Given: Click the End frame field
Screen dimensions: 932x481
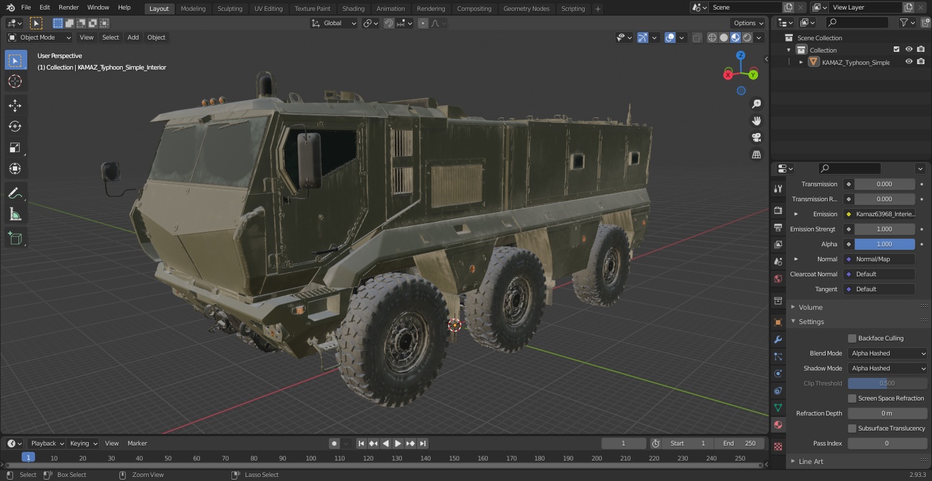Looking at the screenshot, I should 740,443.
